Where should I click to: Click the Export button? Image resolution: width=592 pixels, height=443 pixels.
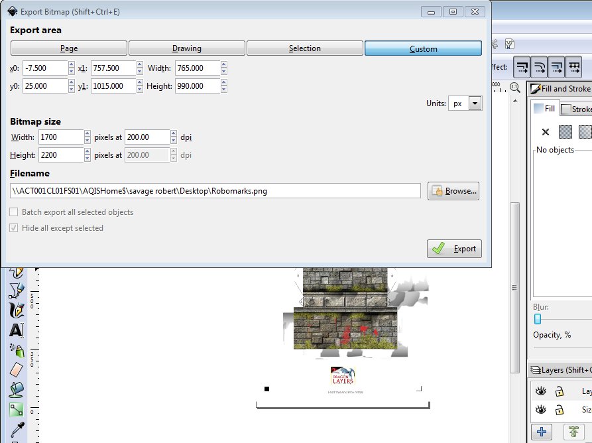(x=455, y=249)
